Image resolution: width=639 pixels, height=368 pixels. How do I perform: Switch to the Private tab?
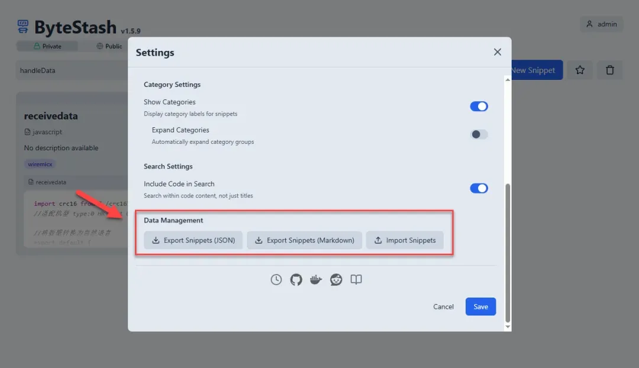tap(47, 46)
